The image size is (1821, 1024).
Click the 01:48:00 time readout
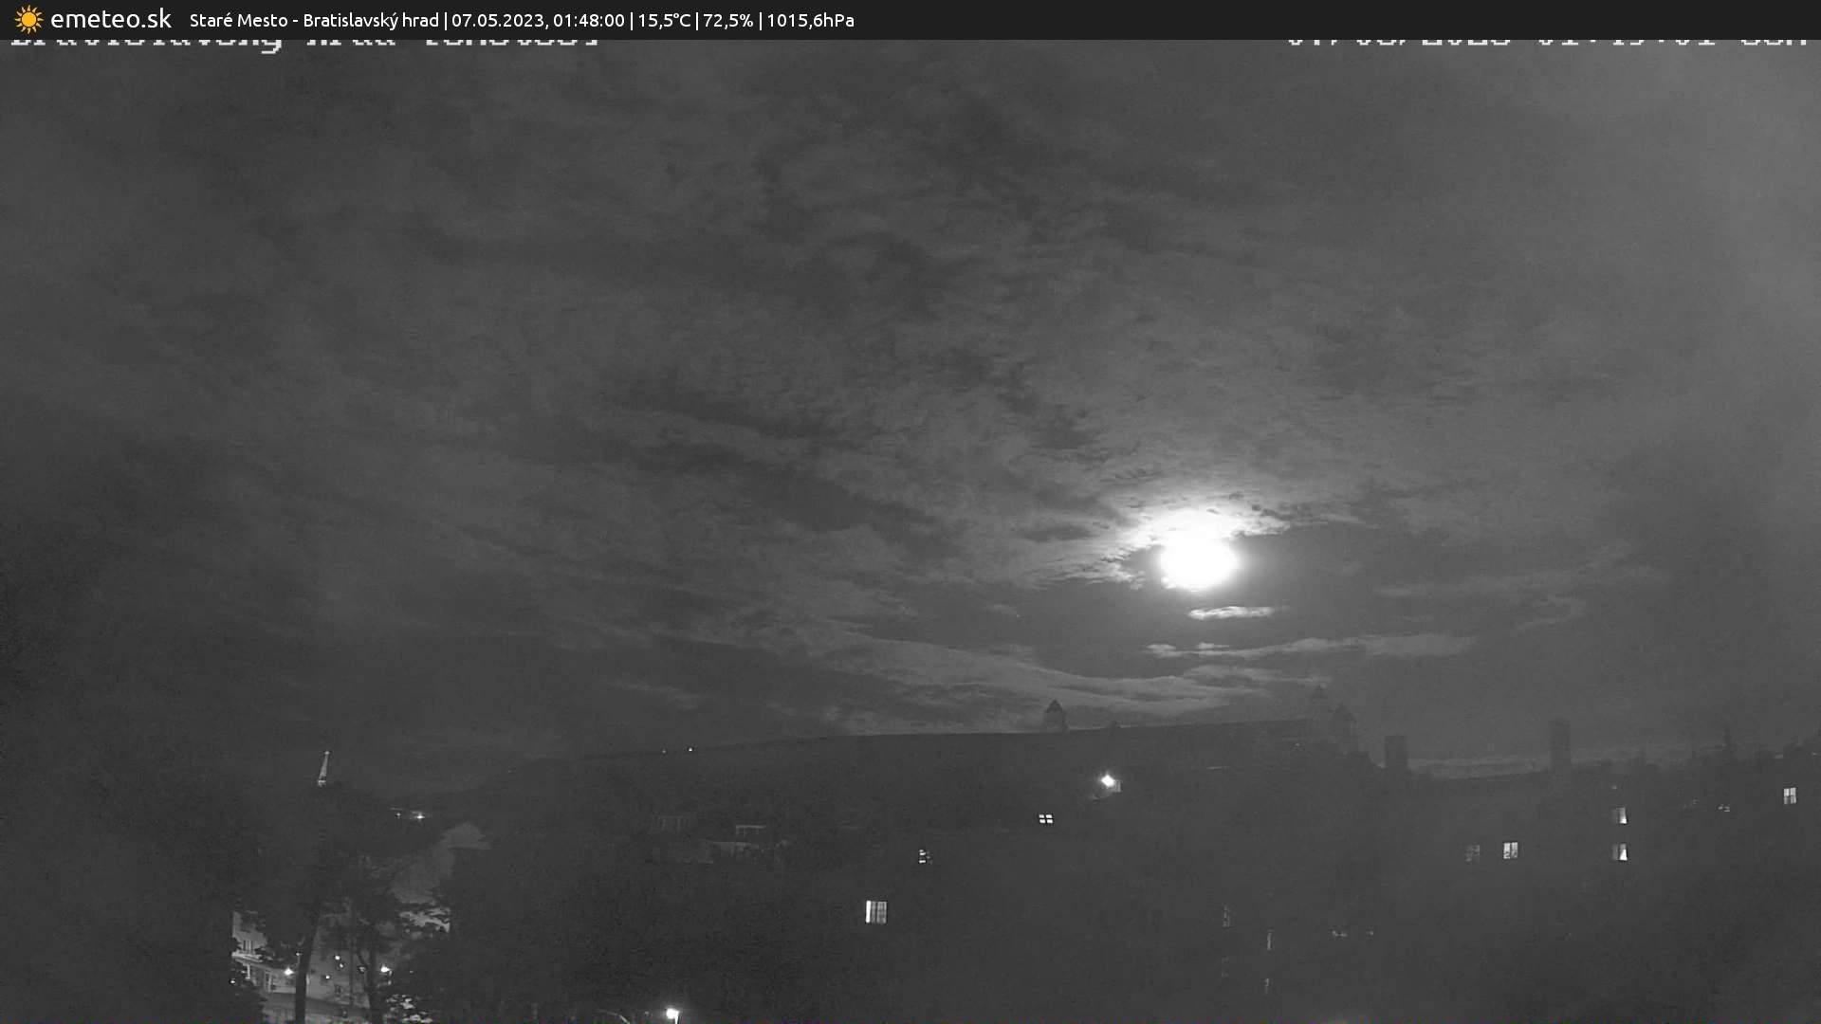pyautogui.click(x=589, y=20)
